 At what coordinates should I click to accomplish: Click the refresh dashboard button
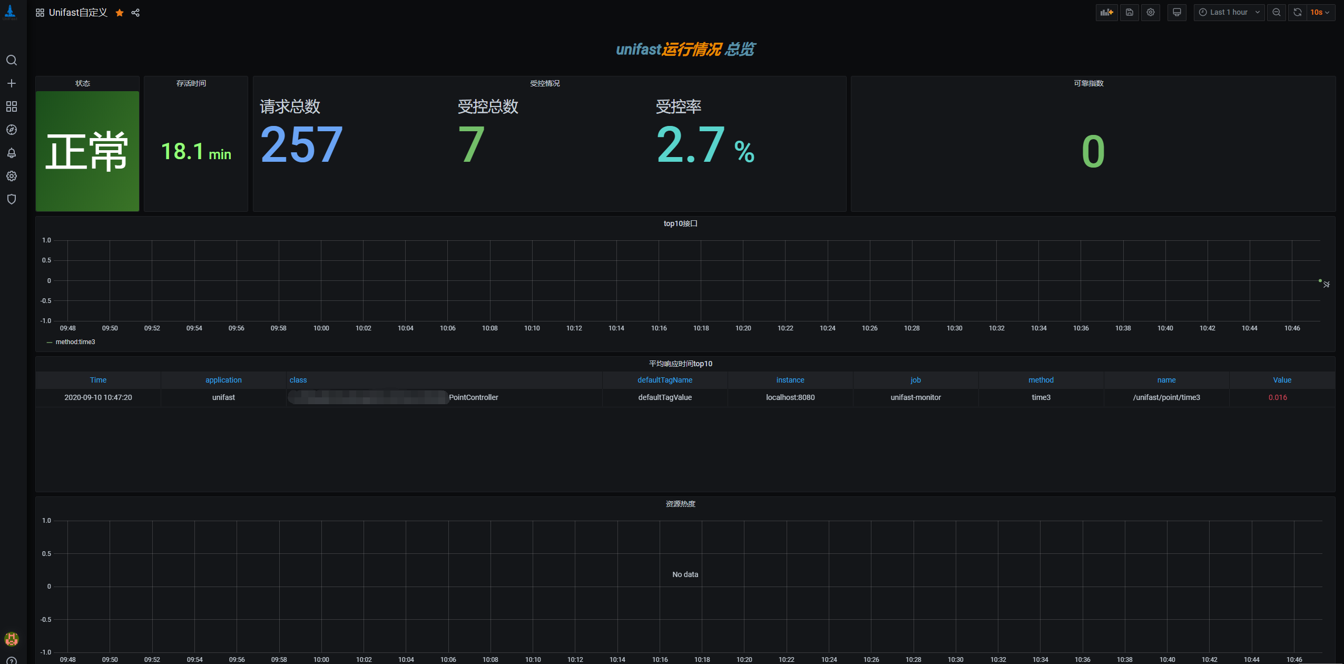coord(1297,12)
